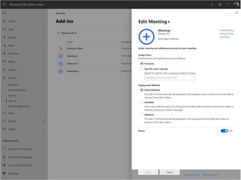The height and width of the screenshot is (180, 241).
Task: Open the app launcher waffle icon
Action: [x=4, y=4]
